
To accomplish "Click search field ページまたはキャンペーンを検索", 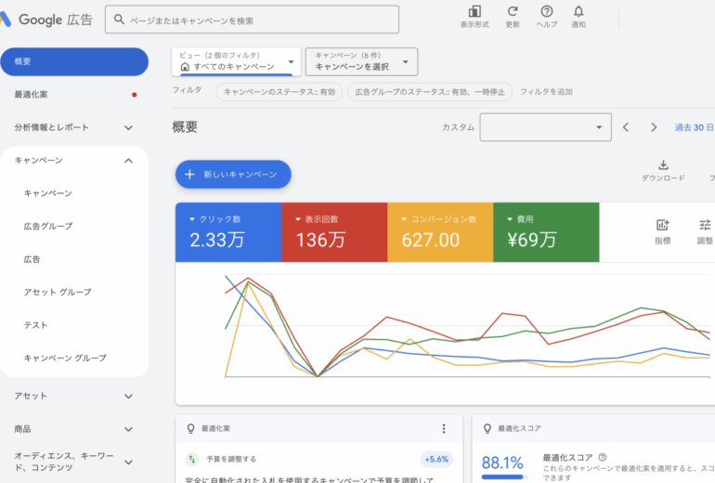I will coord(252,20).
